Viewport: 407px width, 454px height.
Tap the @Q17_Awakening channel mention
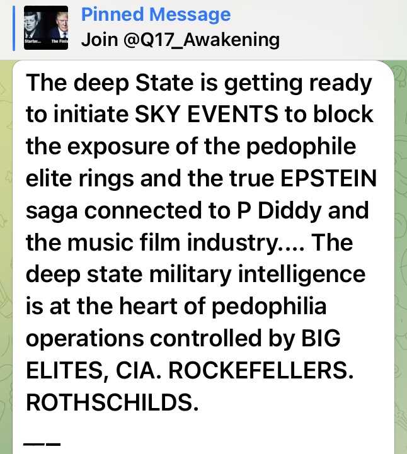click(202, 40)
